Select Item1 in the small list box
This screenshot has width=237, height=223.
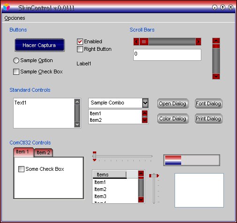(115, 113)
